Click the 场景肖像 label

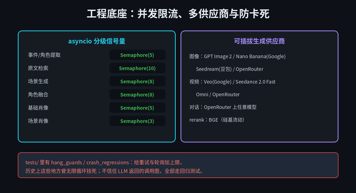[38, 121]
